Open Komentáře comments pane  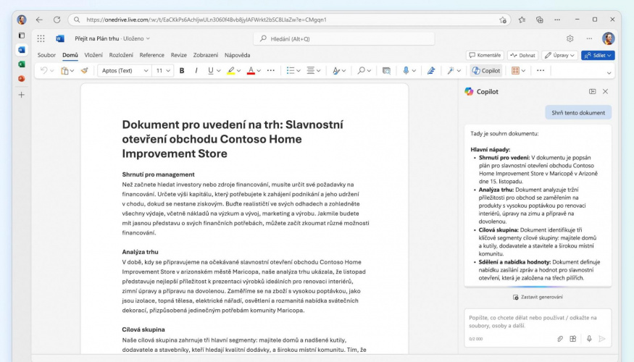click(485, 55)
